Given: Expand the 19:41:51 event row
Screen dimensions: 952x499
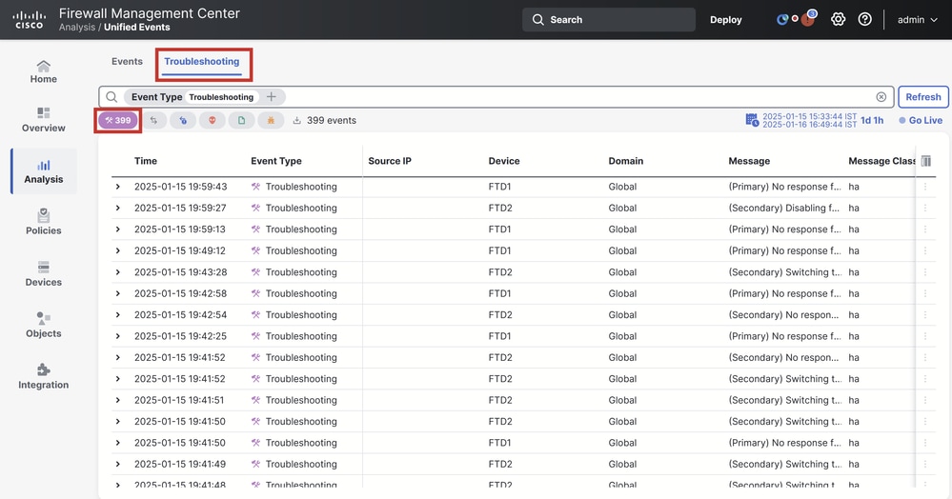Looking at the screenshot, I should (118, 400).
